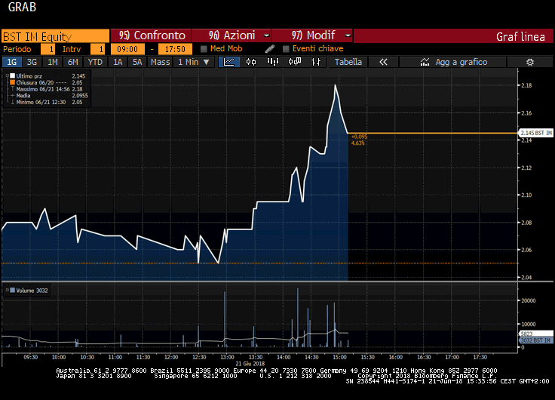
Task: Open the 95) Confronto menu
Action: 152,35
